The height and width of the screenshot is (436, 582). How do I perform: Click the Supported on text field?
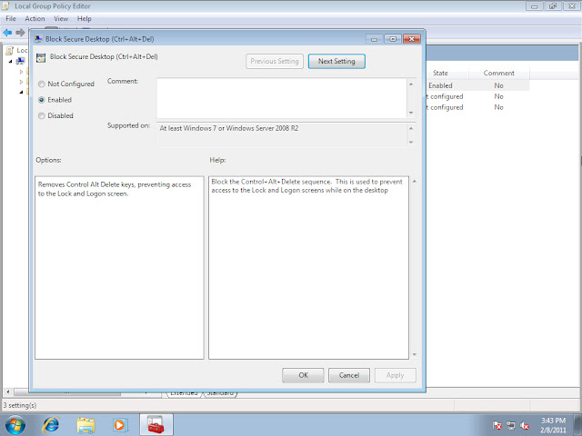click(282, 135)
